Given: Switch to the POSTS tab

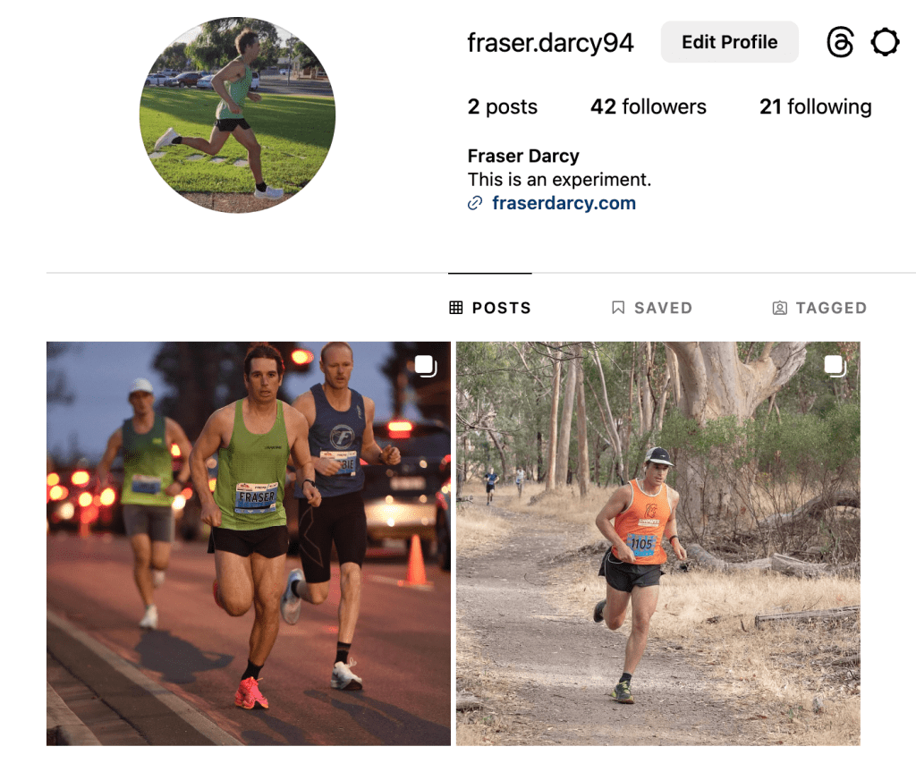Looking at the screenshot, I should (x=490, y=308).
